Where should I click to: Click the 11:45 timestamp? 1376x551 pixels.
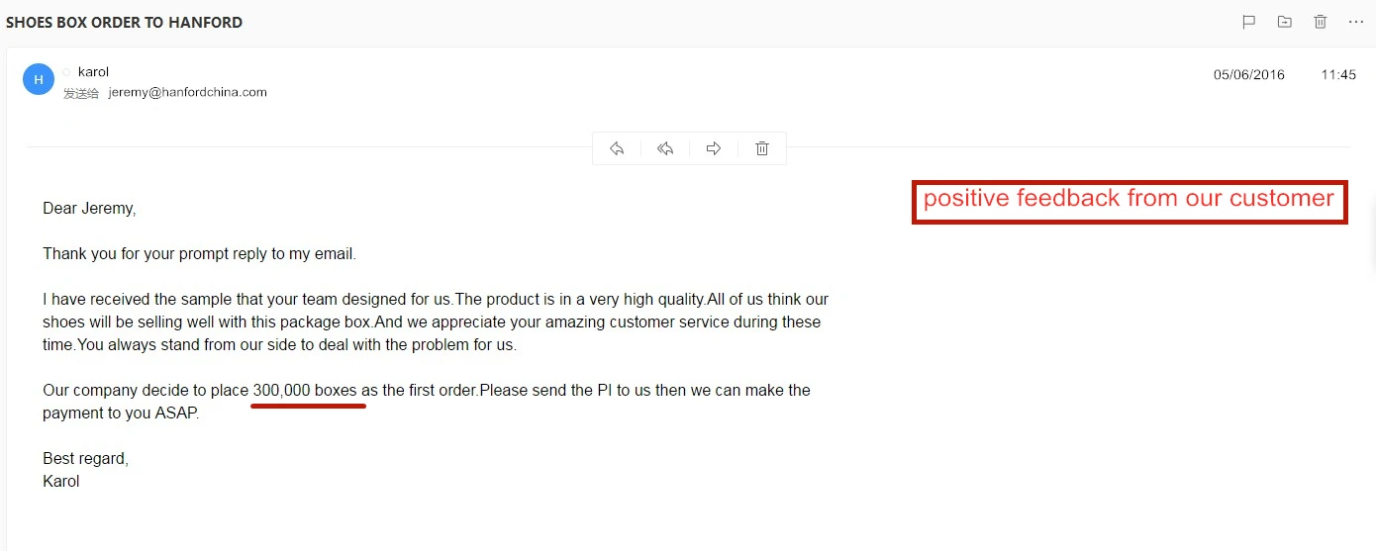[1338, 75]
